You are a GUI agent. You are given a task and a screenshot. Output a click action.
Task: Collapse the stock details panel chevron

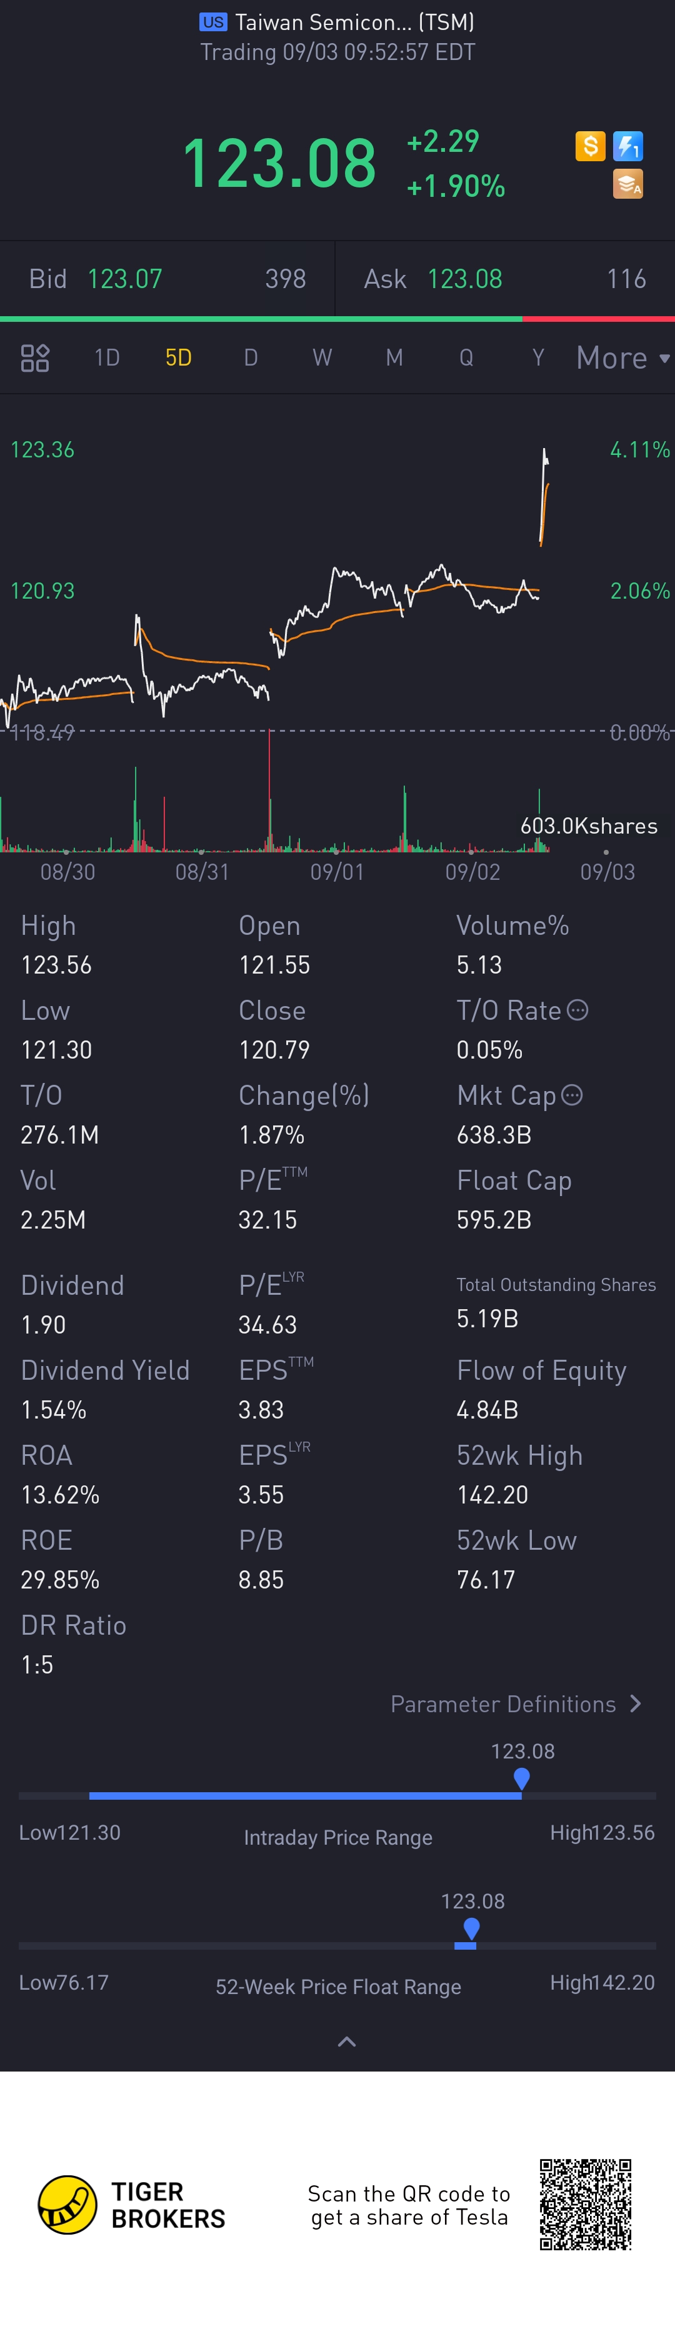[x=346, y=2041]
